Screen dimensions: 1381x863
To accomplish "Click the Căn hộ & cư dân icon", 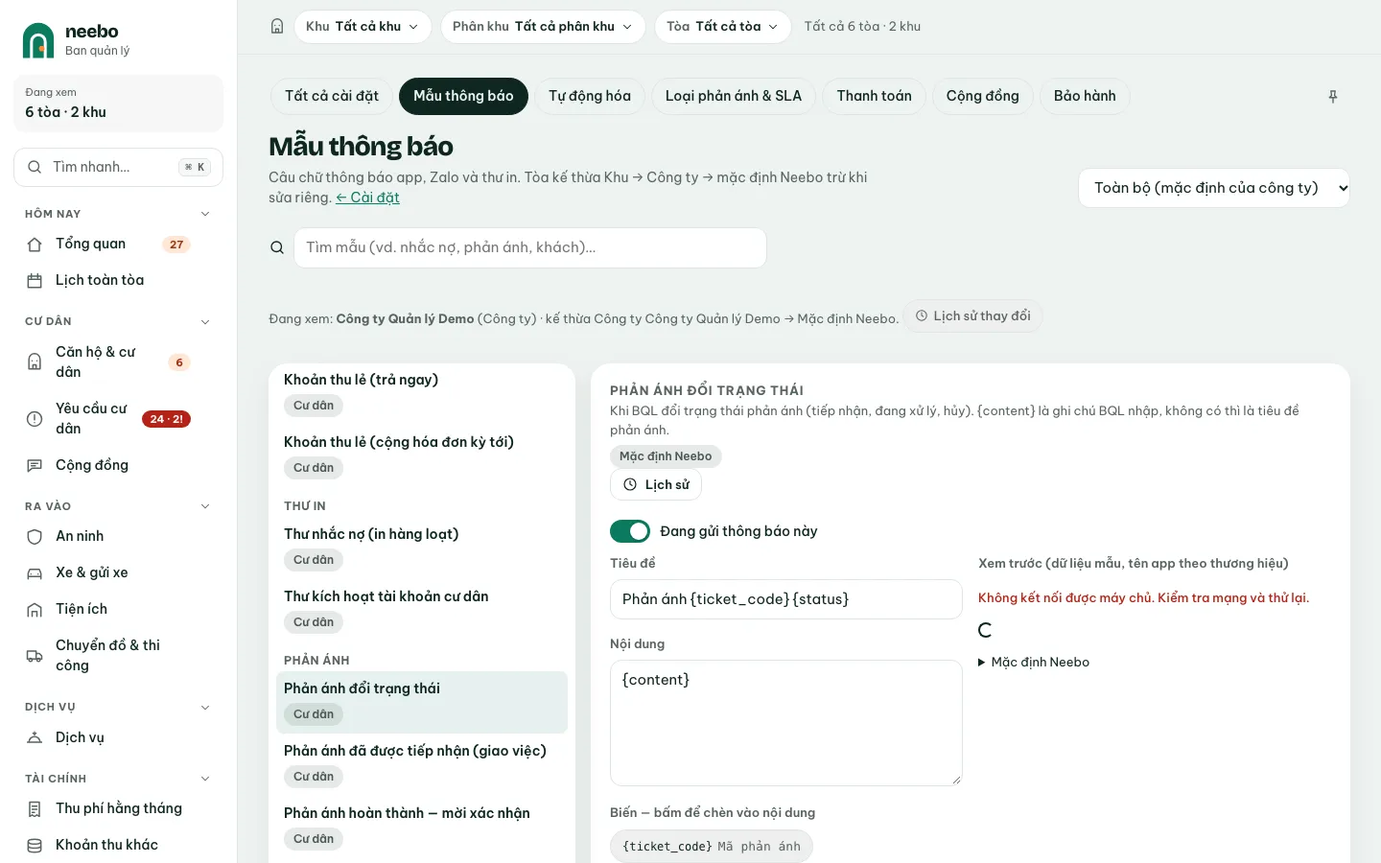I will tap(35, 362).
